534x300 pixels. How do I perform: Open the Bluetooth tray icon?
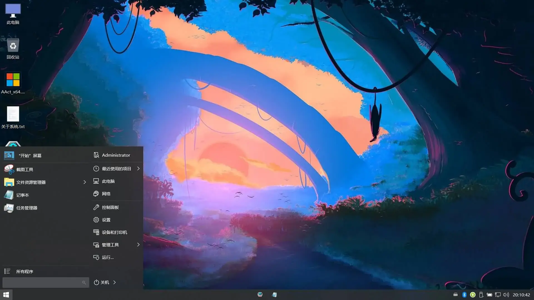point(464,295)
